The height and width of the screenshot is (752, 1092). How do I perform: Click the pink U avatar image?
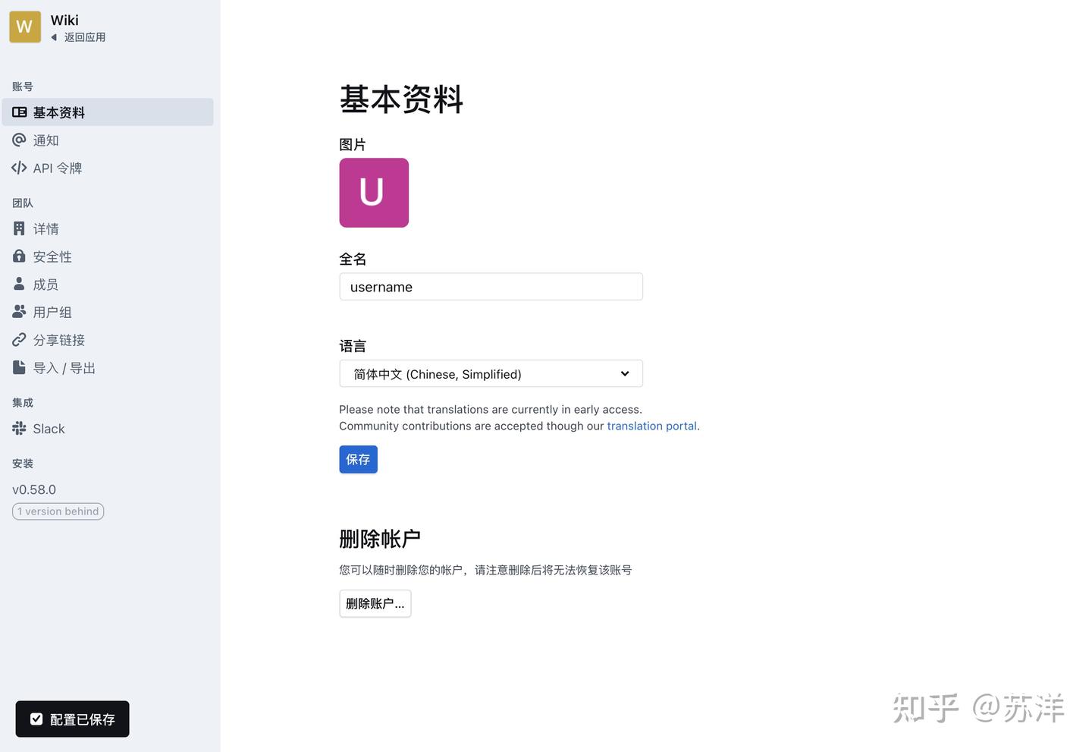pyautogui.click(x=374, y=192)
